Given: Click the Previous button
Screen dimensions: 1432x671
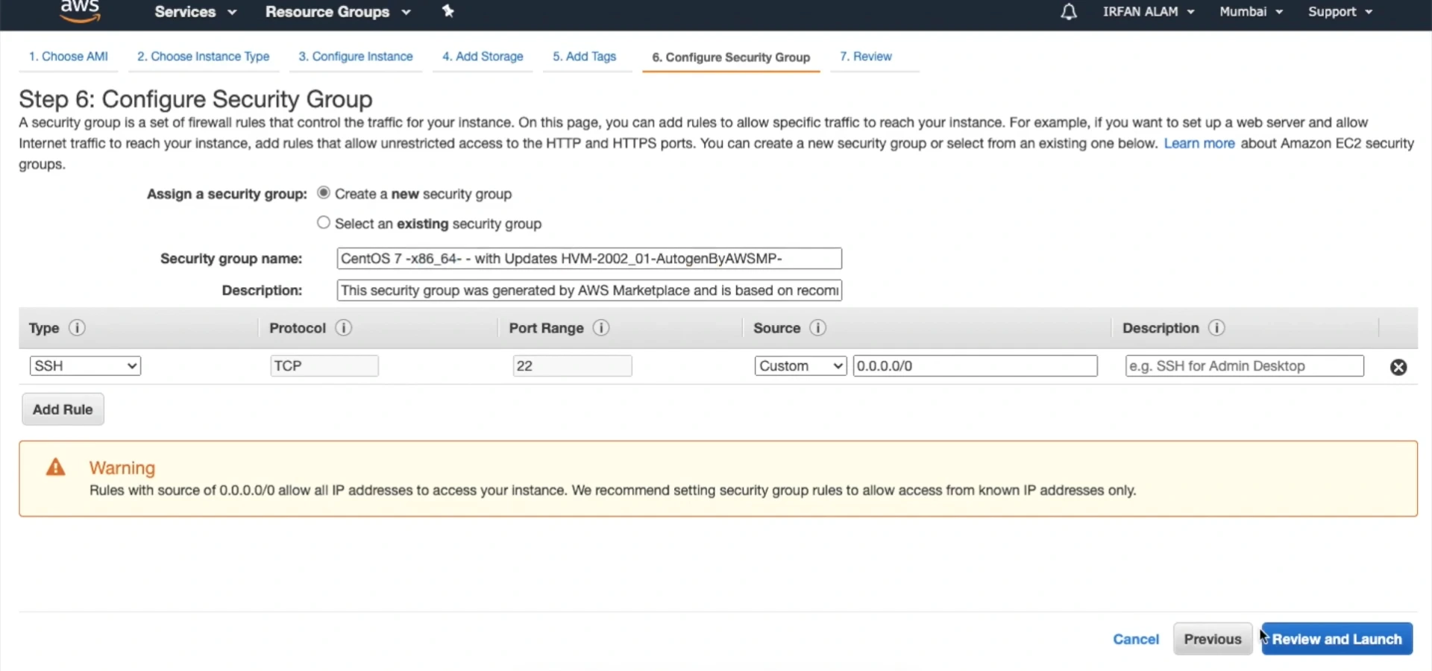Looking at the screenshot, I should 1213,639.
